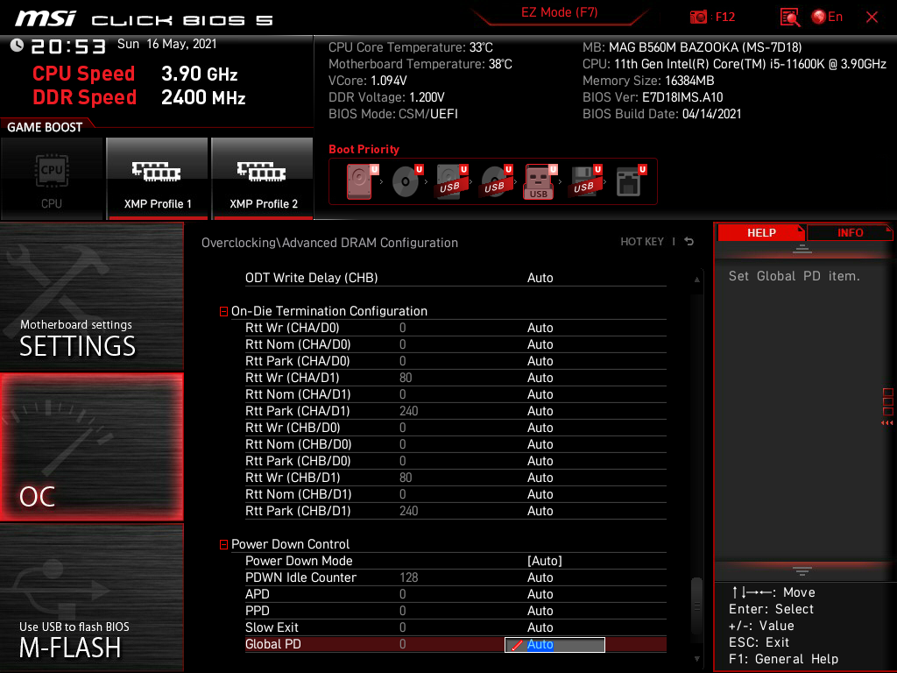Select the USB floppy boot device icon
This screenshot has height=673, width=897.
(584, 181)
